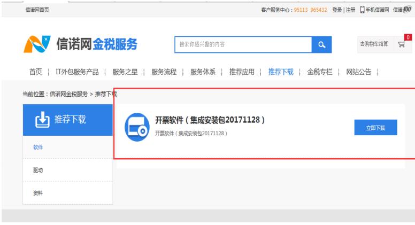Select 资料 in sidebar

click(x=38, y=193)
